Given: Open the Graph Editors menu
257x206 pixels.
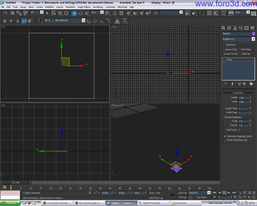Looking at the screenshot, I should click(84, 7).
